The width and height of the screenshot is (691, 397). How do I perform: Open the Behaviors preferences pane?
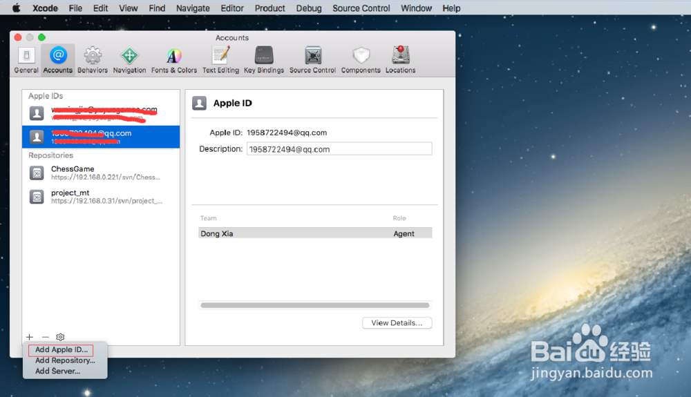pos(93,60)
